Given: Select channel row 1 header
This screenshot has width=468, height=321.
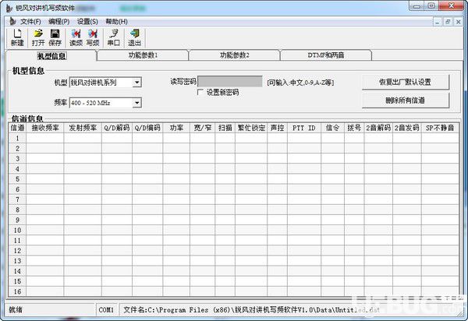Looking at the screenshot, I should click(x=17, y=139).
